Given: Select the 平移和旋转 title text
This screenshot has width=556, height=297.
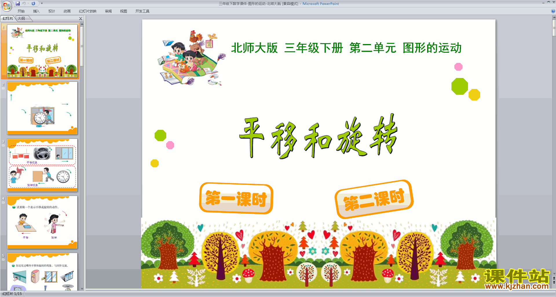Looking at the screenshot, I should click(x=318, y=136).
